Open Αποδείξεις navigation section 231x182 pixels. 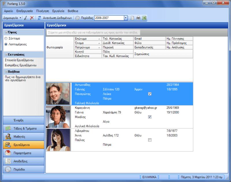(24, 161)
